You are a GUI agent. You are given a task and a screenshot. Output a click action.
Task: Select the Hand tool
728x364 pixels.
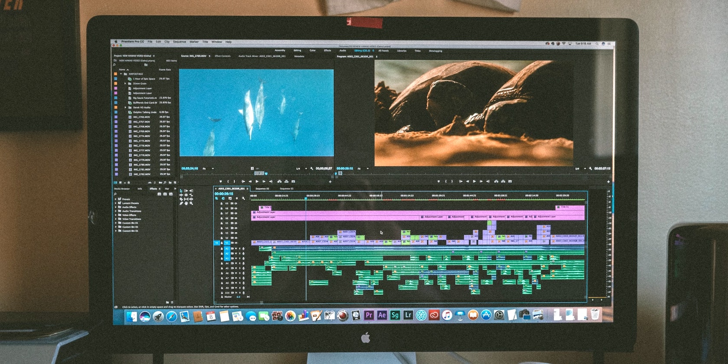click(186, 203)
